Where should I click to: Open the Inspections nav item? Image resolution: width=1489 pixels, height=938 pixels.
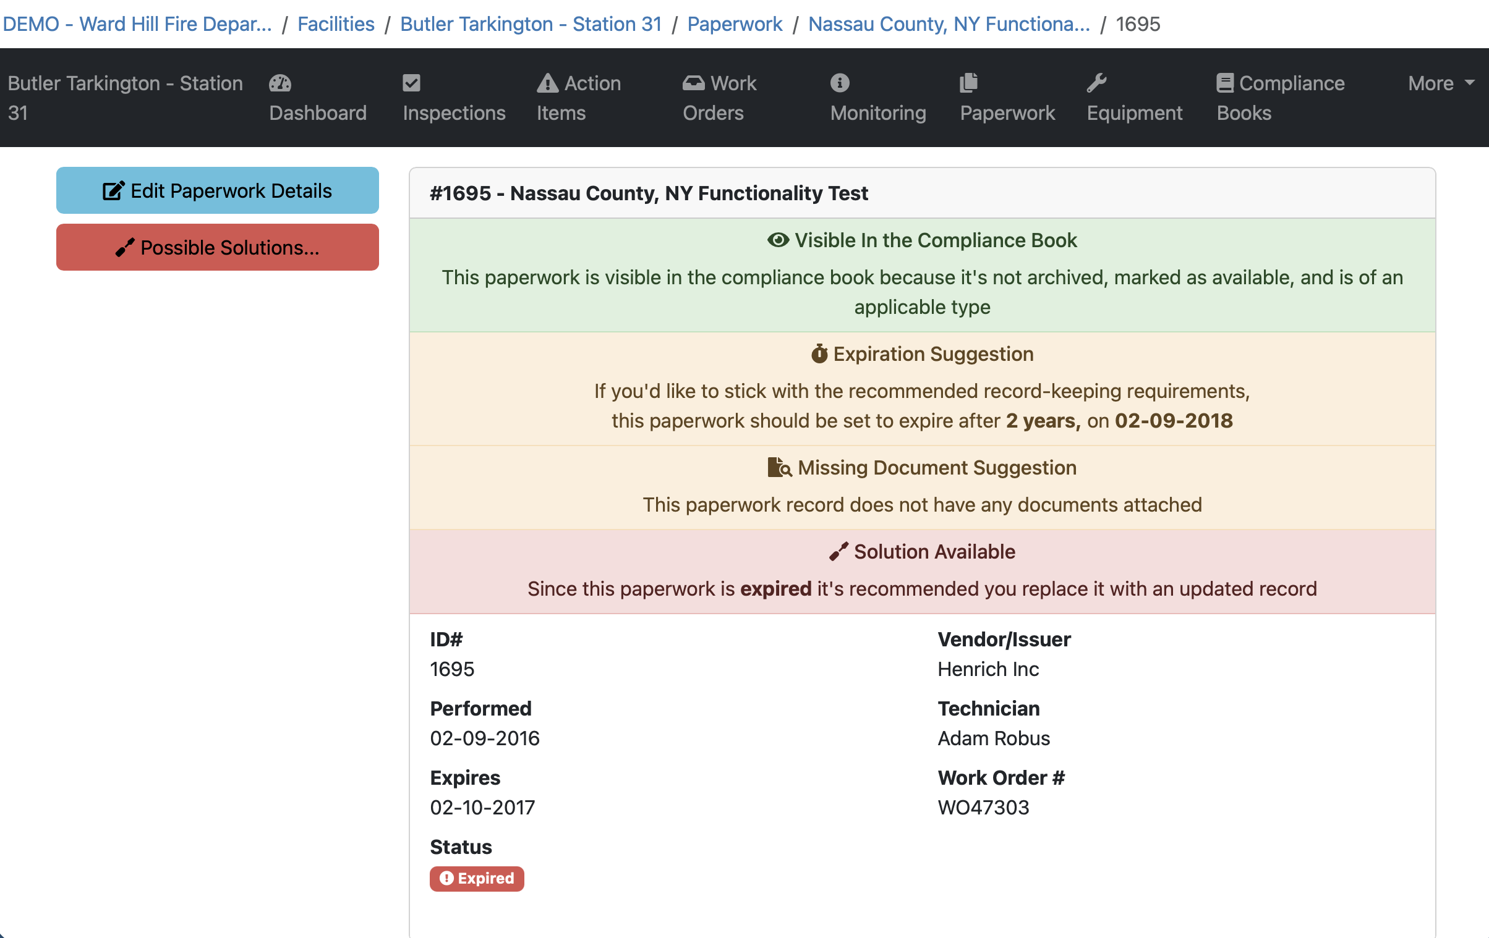[x=454, y=112]
